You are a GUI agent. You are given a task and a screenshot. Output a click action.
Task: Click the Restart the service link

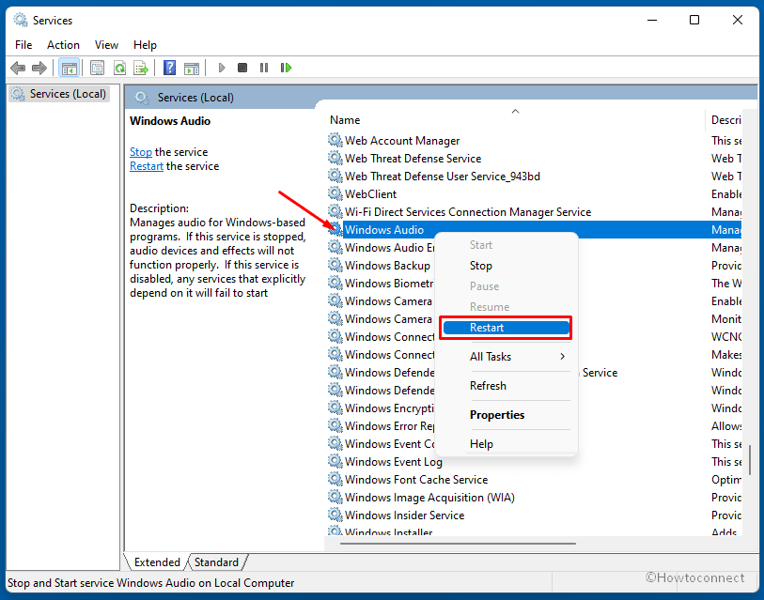click(x=147, y=166)
